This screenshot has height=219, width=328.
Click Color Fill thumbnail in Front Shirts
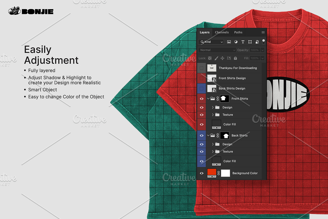216,124
